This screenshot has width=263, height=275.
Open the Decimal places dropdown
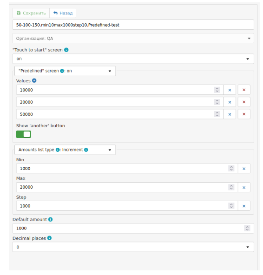[133, 247]
